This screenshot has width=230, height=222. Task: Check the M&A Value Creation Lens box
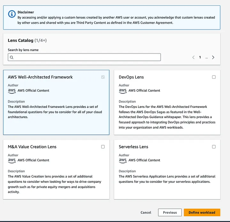point(103,147)
